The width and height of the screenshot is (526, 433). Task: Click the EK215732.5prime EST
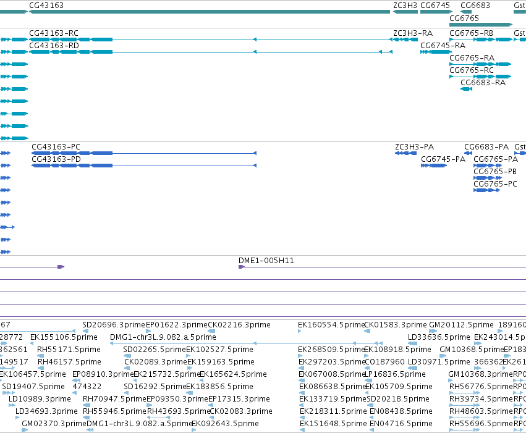coord(167,375)
